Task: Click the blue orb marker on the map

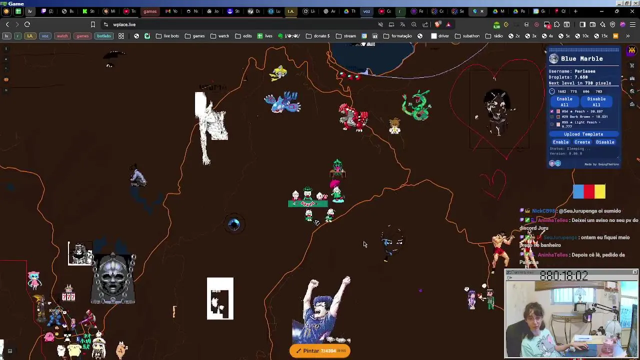Action: click(234, 224)
